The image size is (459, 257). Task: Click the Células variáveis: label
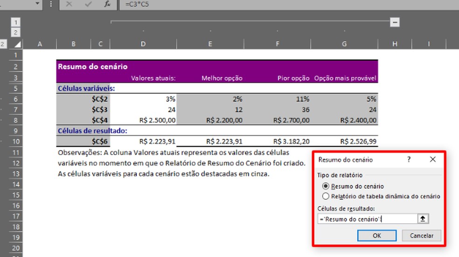86,88
